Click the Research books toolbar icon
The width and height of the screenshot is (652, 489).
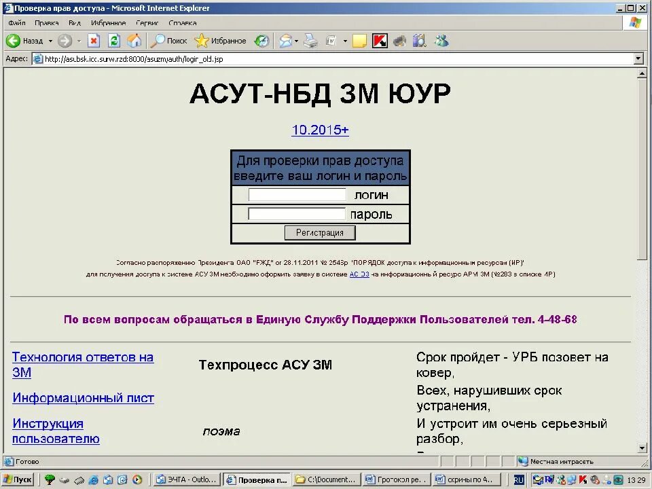tap(420, 41)
